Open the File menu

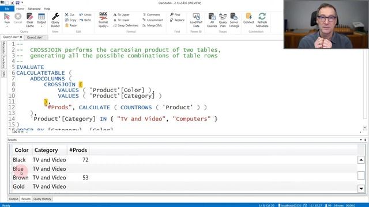tap(7, 9)
